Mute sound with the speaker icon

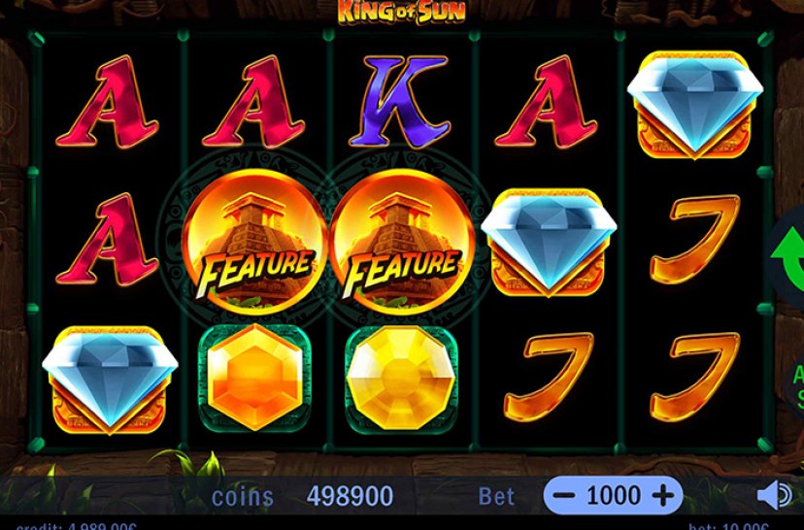point(774,495)
